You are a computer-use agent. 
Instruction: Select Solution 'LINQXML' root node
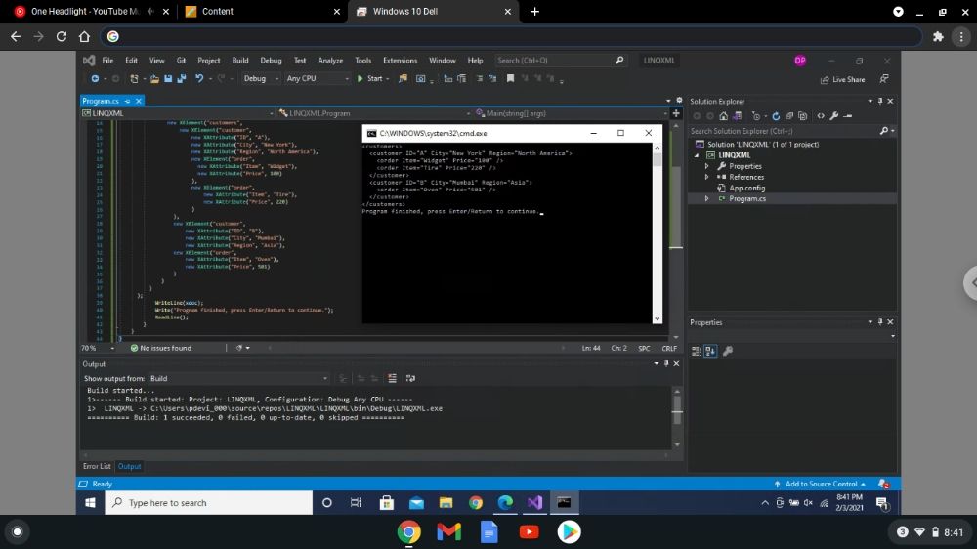763,144
